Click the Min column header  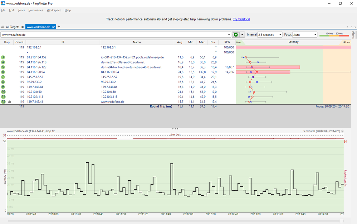[x=191, y=42]
